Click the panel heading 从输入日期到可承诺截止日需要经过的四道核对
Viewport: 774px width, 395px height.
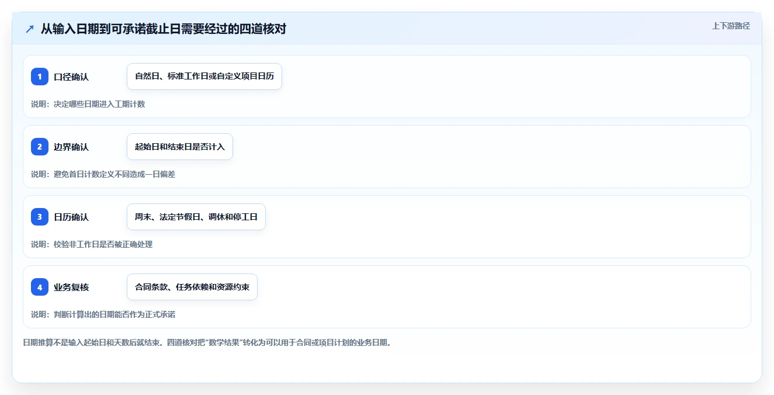click(x=164, y=29)
